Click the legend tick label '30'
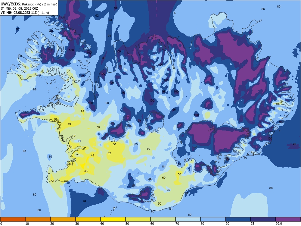This screenshot has width=301, height=226. (x=77, y=224)
